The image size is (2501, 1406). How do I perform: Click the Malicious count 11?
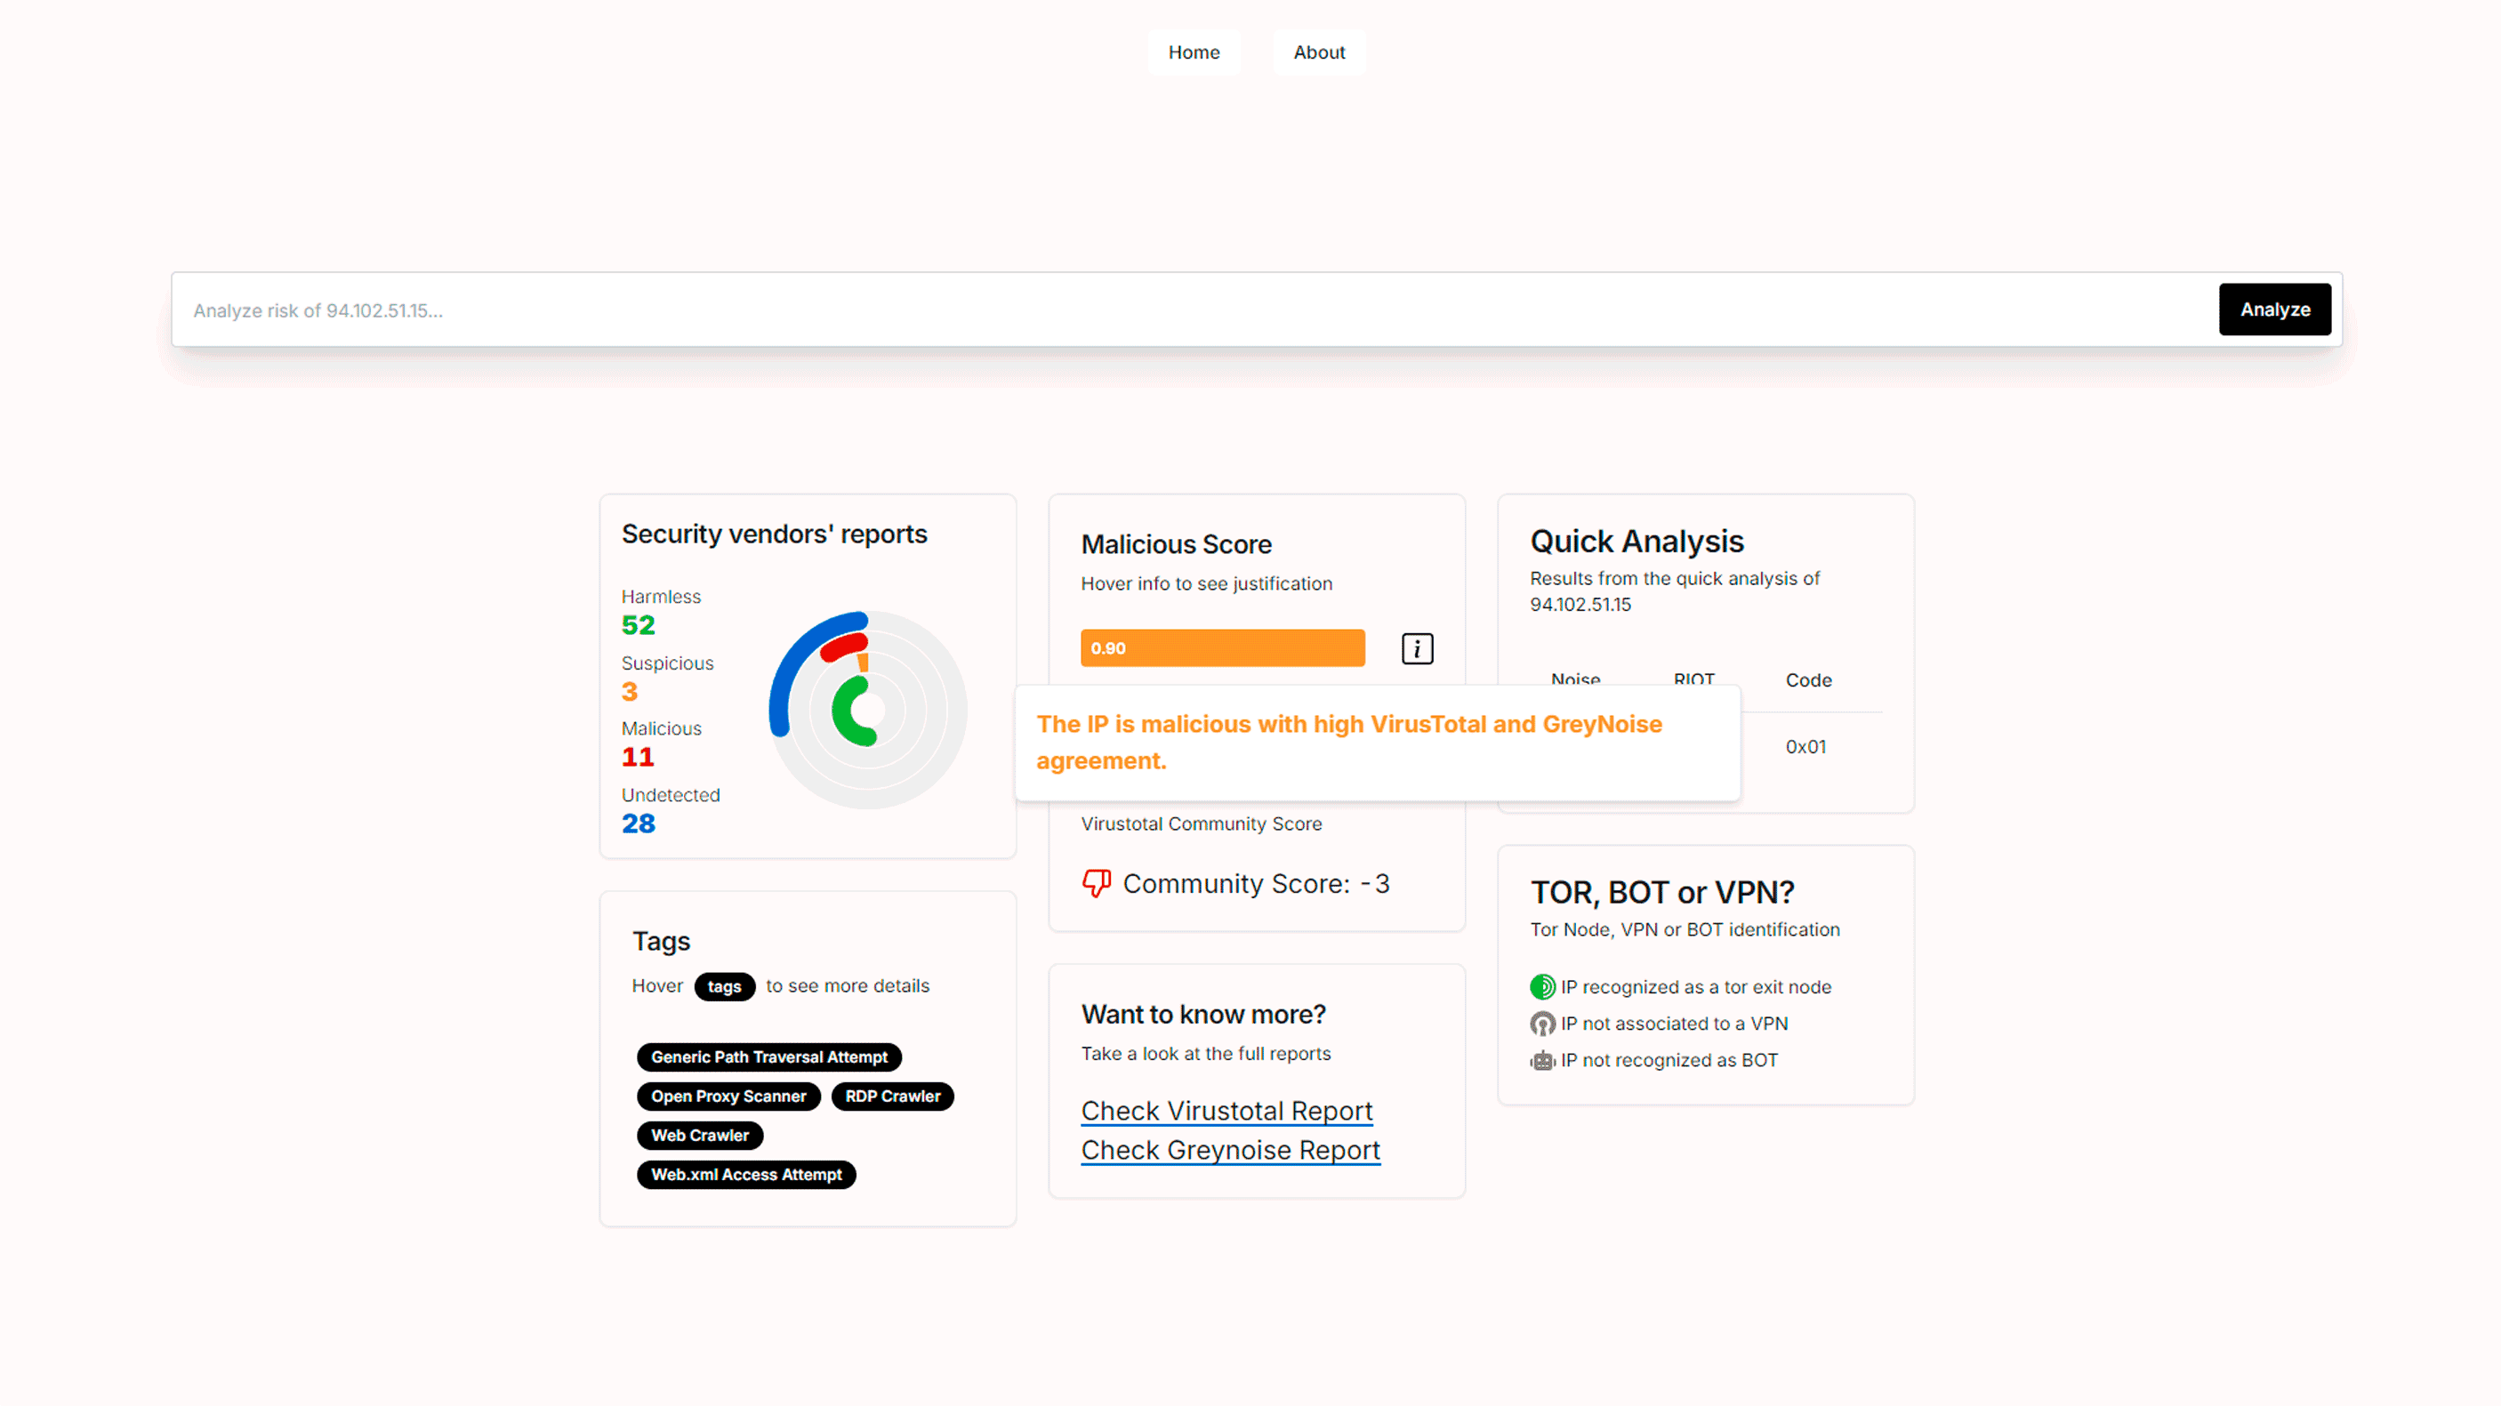tap(638, 758)
